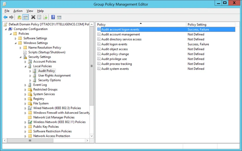
Task: Collapse the Local Policies node
Action: (25, 66)
